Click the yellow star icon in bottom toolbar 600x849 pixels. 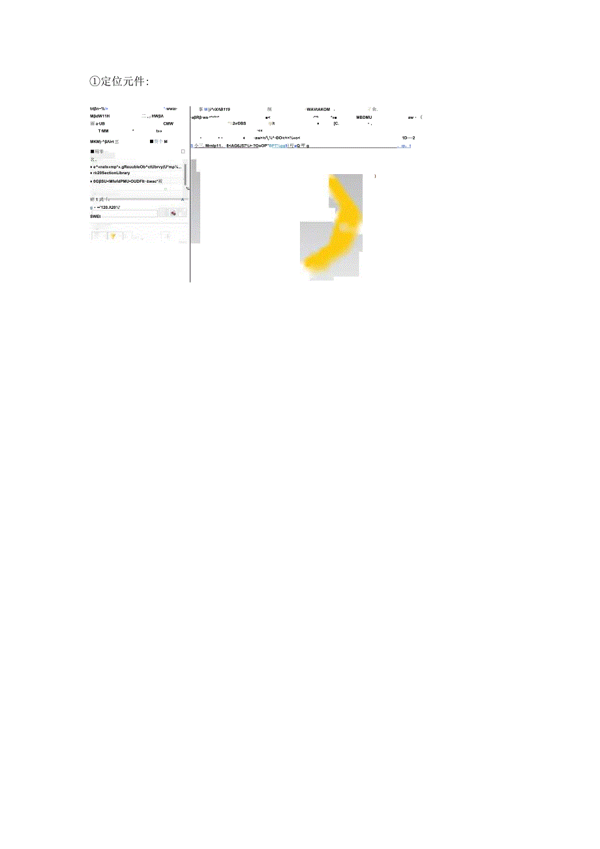(112, 236)
